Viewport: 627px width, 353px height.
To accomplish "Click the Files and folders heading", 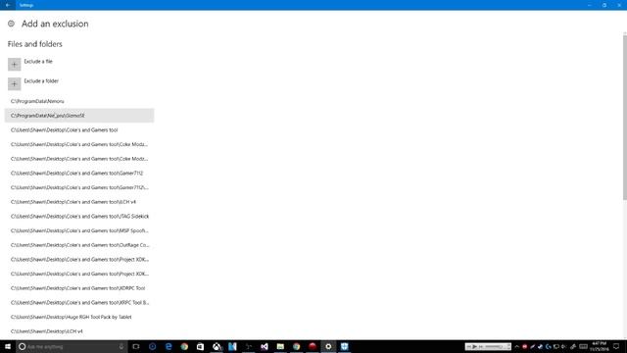I will coord(35,44).
